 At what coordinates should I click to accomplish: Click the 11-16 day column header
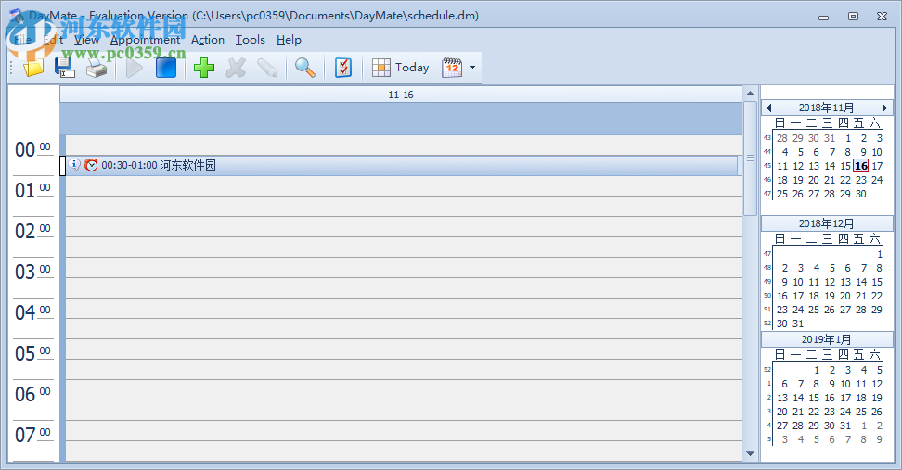point(401,95)
